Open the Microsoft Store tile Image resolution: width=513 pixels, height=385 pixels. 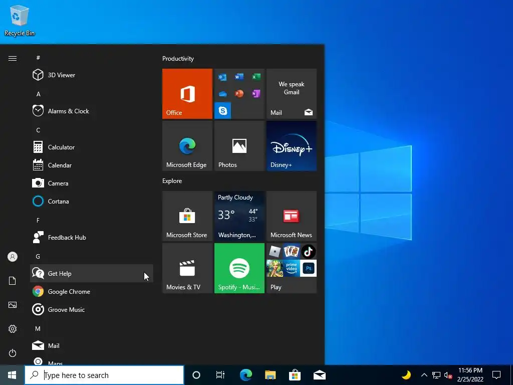pos(187,216)
